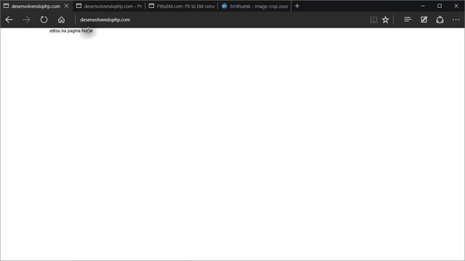Switch to the timthumb image crop tab
The width and height of the screenshot is (465, 261).
(255, 6)
